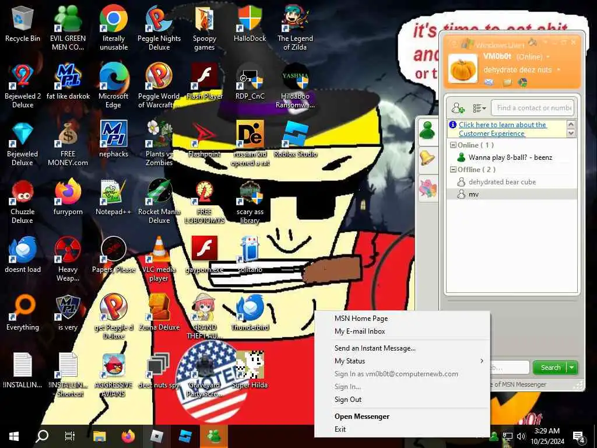The width and height of the screenshot is (597, 448).
Task: Choose MSN Home Page from context menu
Action: pyautogui.click(x=361, y=318)
